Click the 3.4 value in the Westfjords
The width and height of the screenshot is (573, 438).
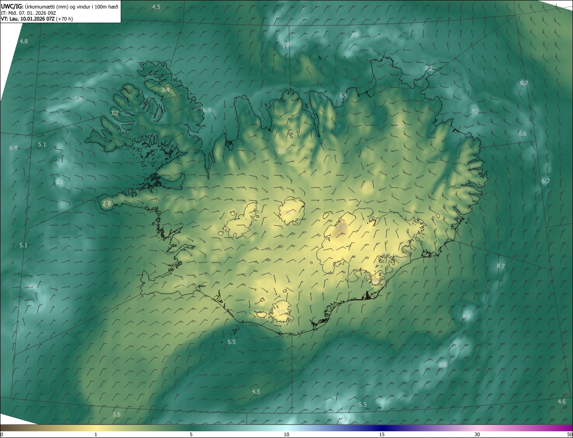(165, 90)
